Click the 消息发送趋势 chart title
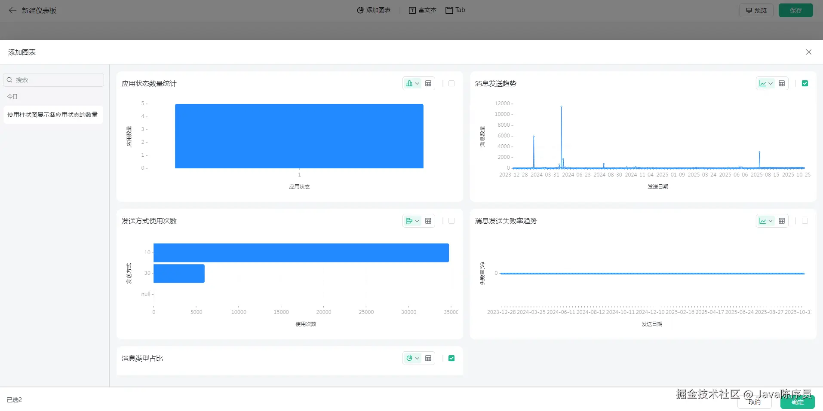 [496, 84]
